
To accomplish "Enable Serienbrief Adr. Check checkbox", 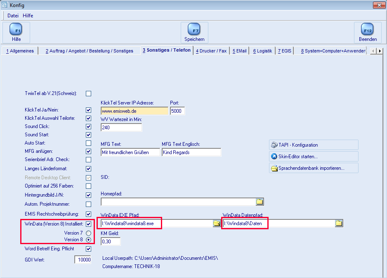I will pyautogui.click(x=88, y=159).
